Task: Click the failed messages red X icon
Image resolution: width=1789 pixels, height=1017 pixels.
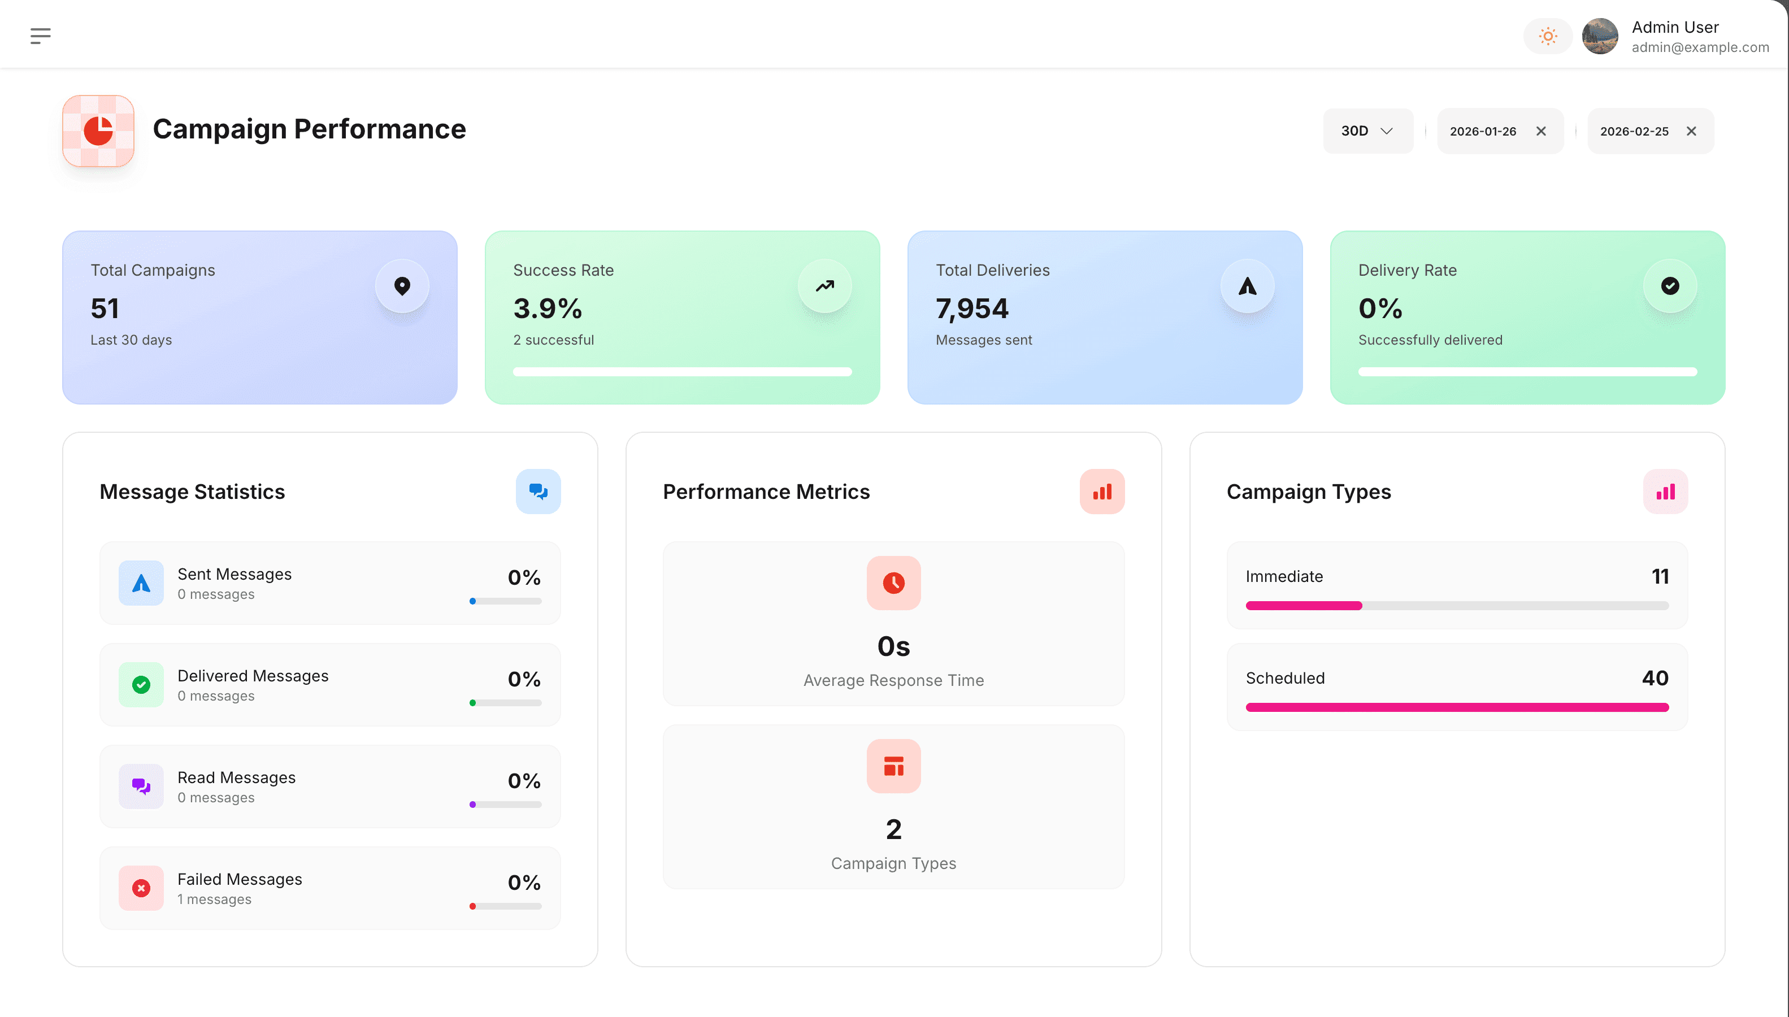Action: pyautogui.click(x=140, y=888)
